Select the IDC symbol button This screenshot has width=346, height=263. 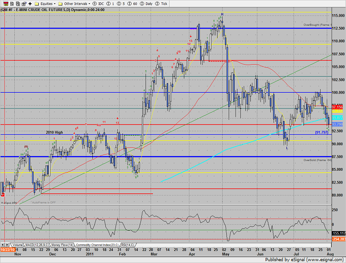98,4
